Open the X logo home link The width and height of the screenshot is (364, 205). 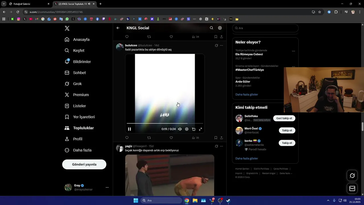pyautogui.click(x=67, y=28)
